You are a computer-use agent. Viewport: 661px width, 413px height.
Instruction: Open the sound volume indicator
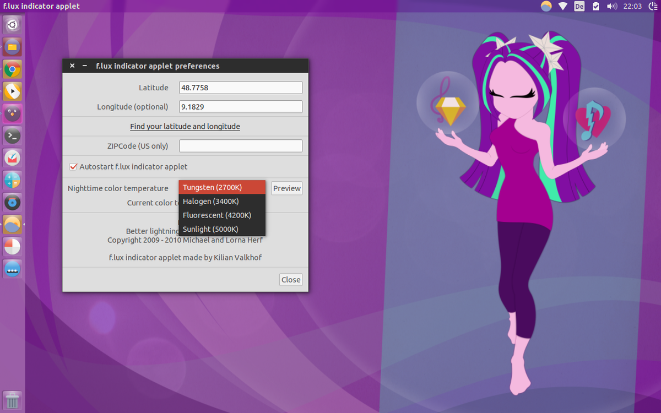612,7
